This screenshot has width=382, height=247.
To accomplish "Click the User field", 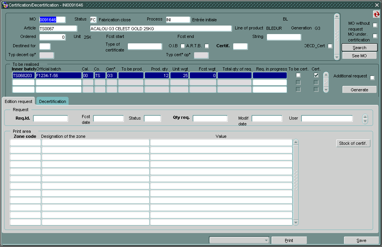I will pos(327,118).
